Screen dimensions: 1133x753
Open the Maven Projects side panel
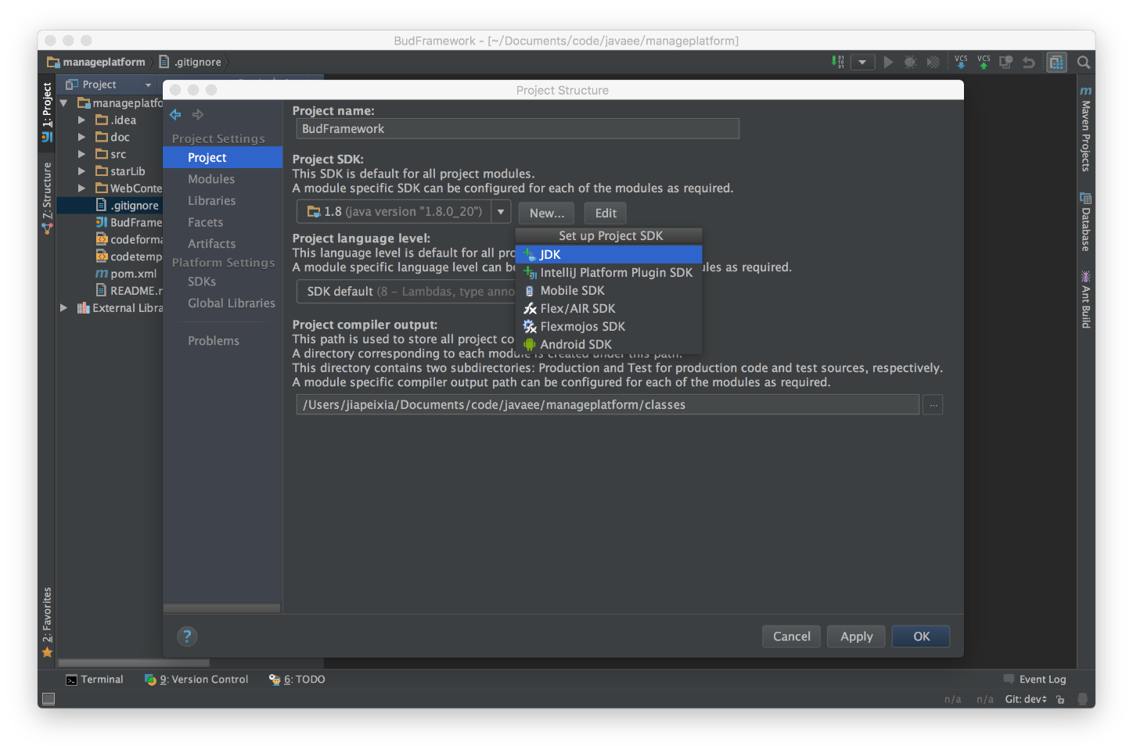(x=1085, y=129)
